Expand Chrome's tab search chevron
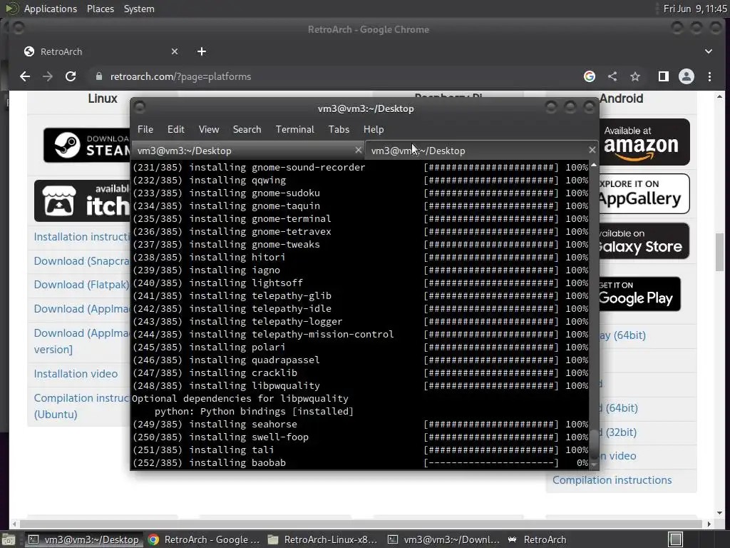 click(708, 51)
